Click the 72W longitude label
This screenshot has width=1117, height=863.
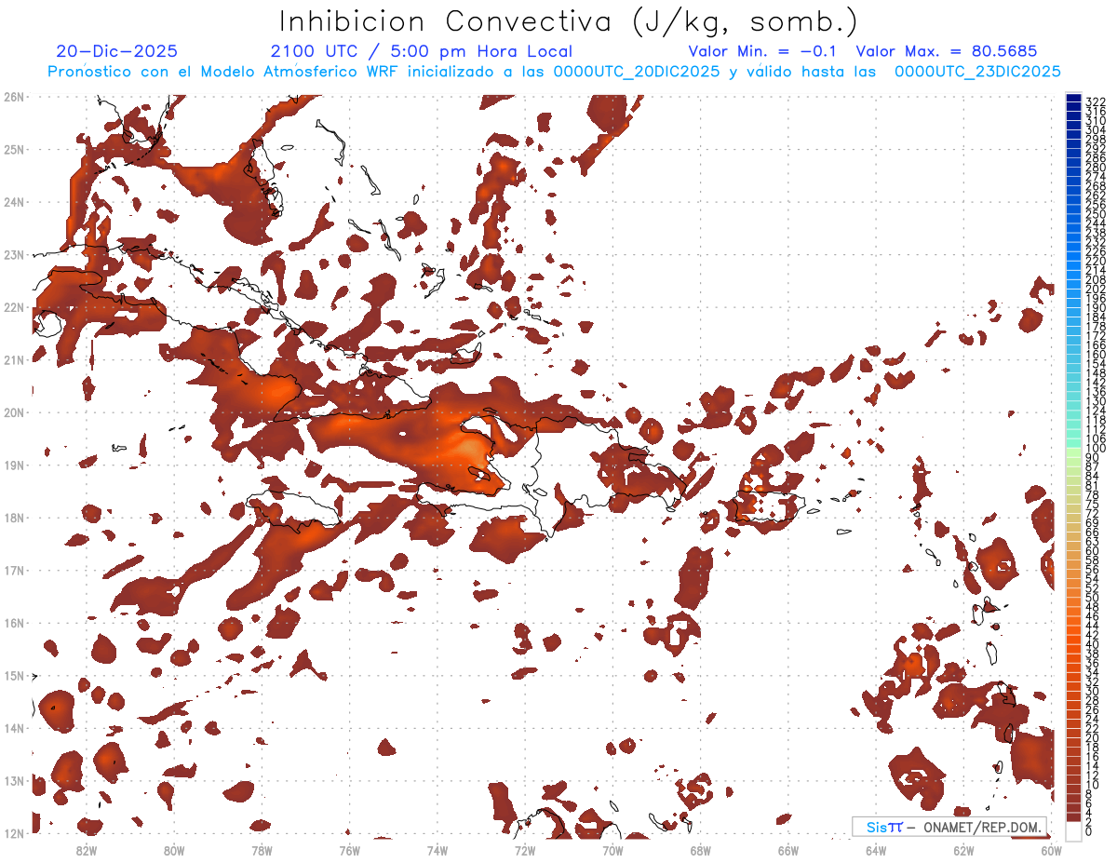[525, 850]
